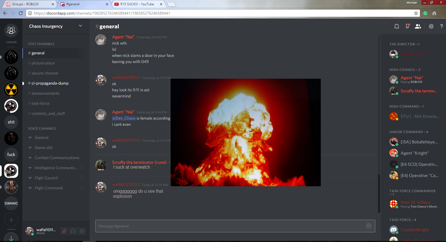Bookmark this page with the star icon

click(x=416, y=13)
